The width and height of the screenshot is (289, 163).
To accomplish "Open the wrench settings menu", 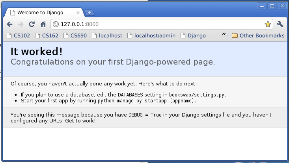I will click(280, 24).
